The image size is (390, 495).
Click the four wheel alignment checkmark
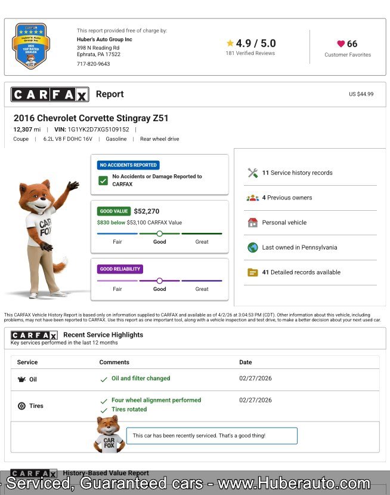click(104, 401)
